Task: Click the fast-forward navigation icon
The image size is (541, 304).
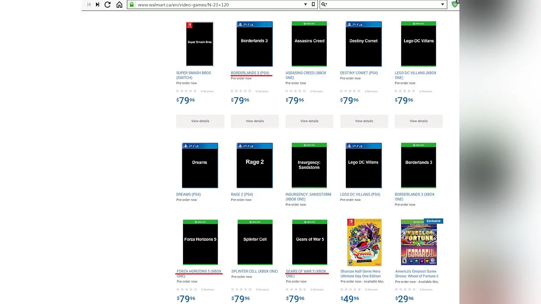Action: coord(97,5)
